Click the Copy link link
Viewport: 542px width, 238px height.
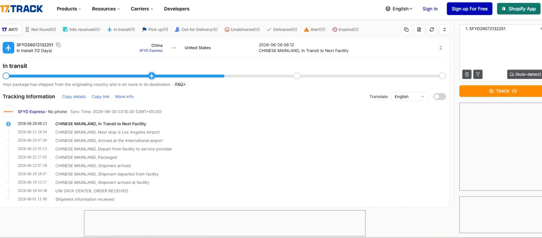coord(101,97)
